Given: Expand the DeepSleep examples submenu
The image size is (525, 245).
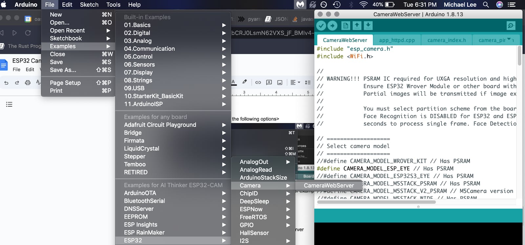Looking at the screenshot, I should point(263,201).
